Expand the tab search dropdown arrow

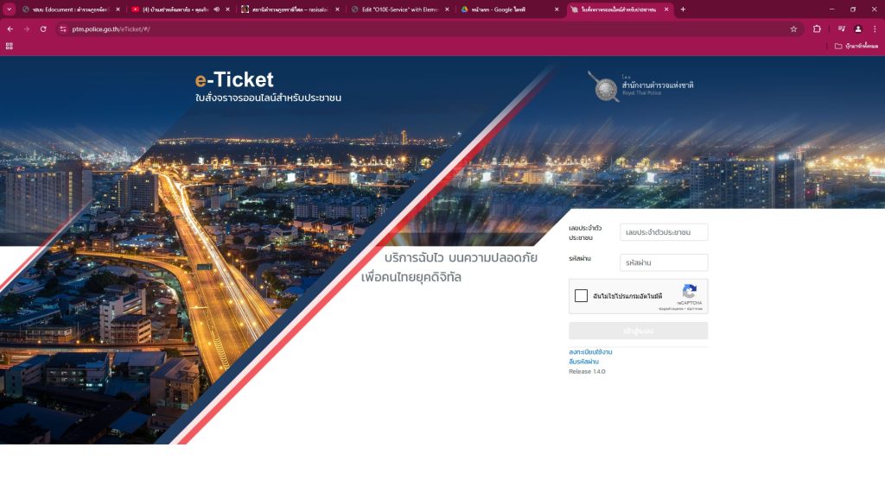tap(9, 9)
